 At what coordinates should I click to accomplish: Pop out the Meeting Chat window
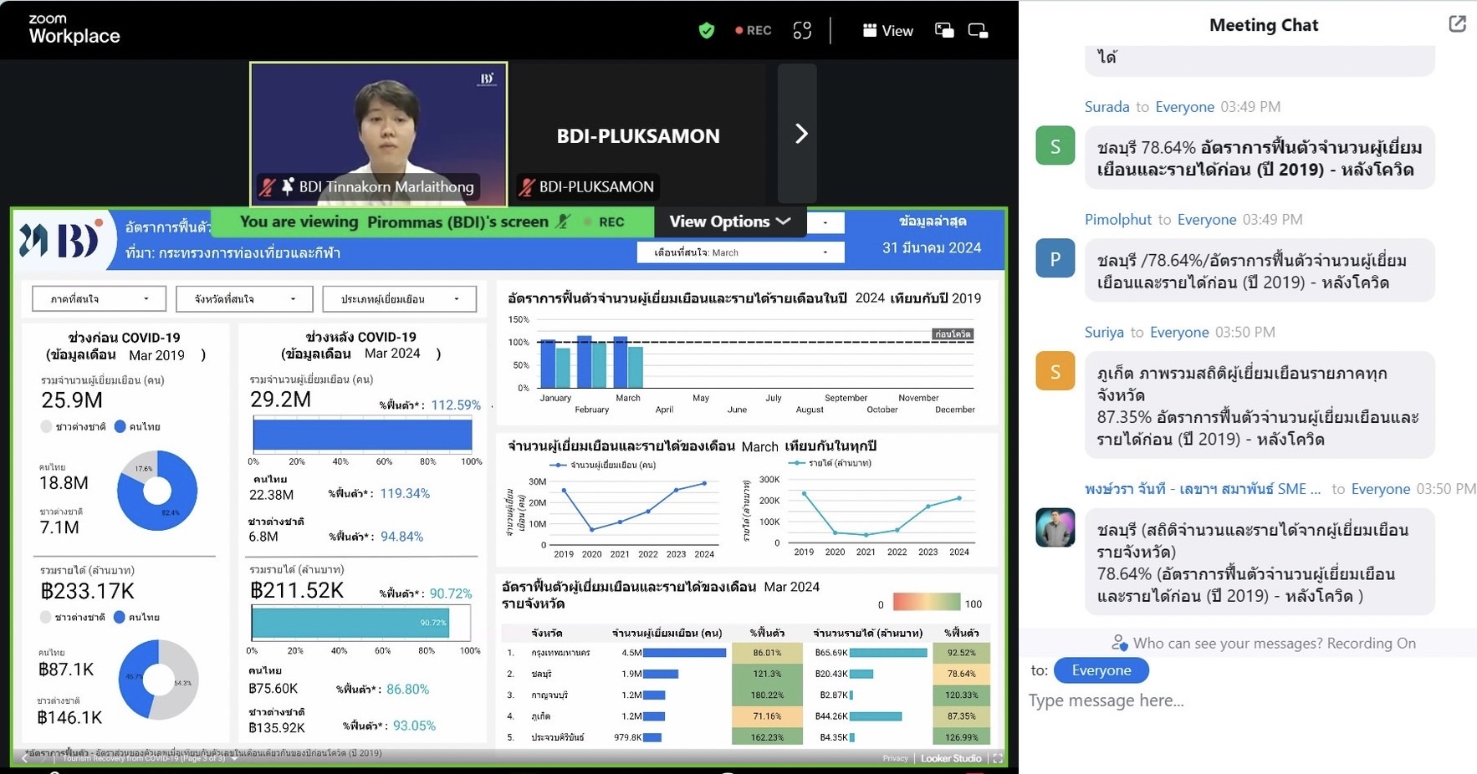(1457, 24)
